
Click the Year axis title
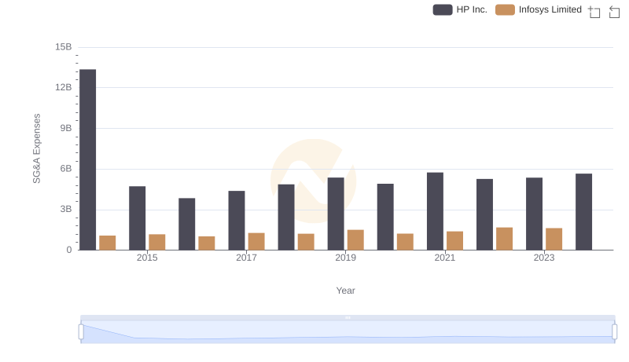click(x=345, y=291)
